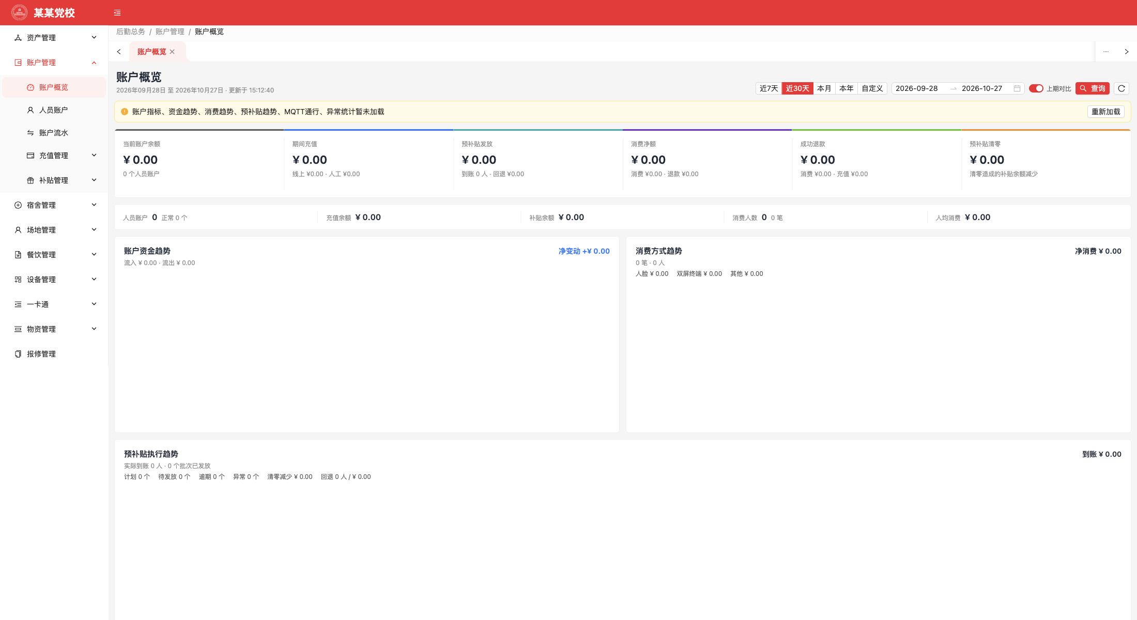This screenshot has width=1137, height=620.
Task: Collapse the 账户管理 chevron
Action: click(x=94, y=63)
